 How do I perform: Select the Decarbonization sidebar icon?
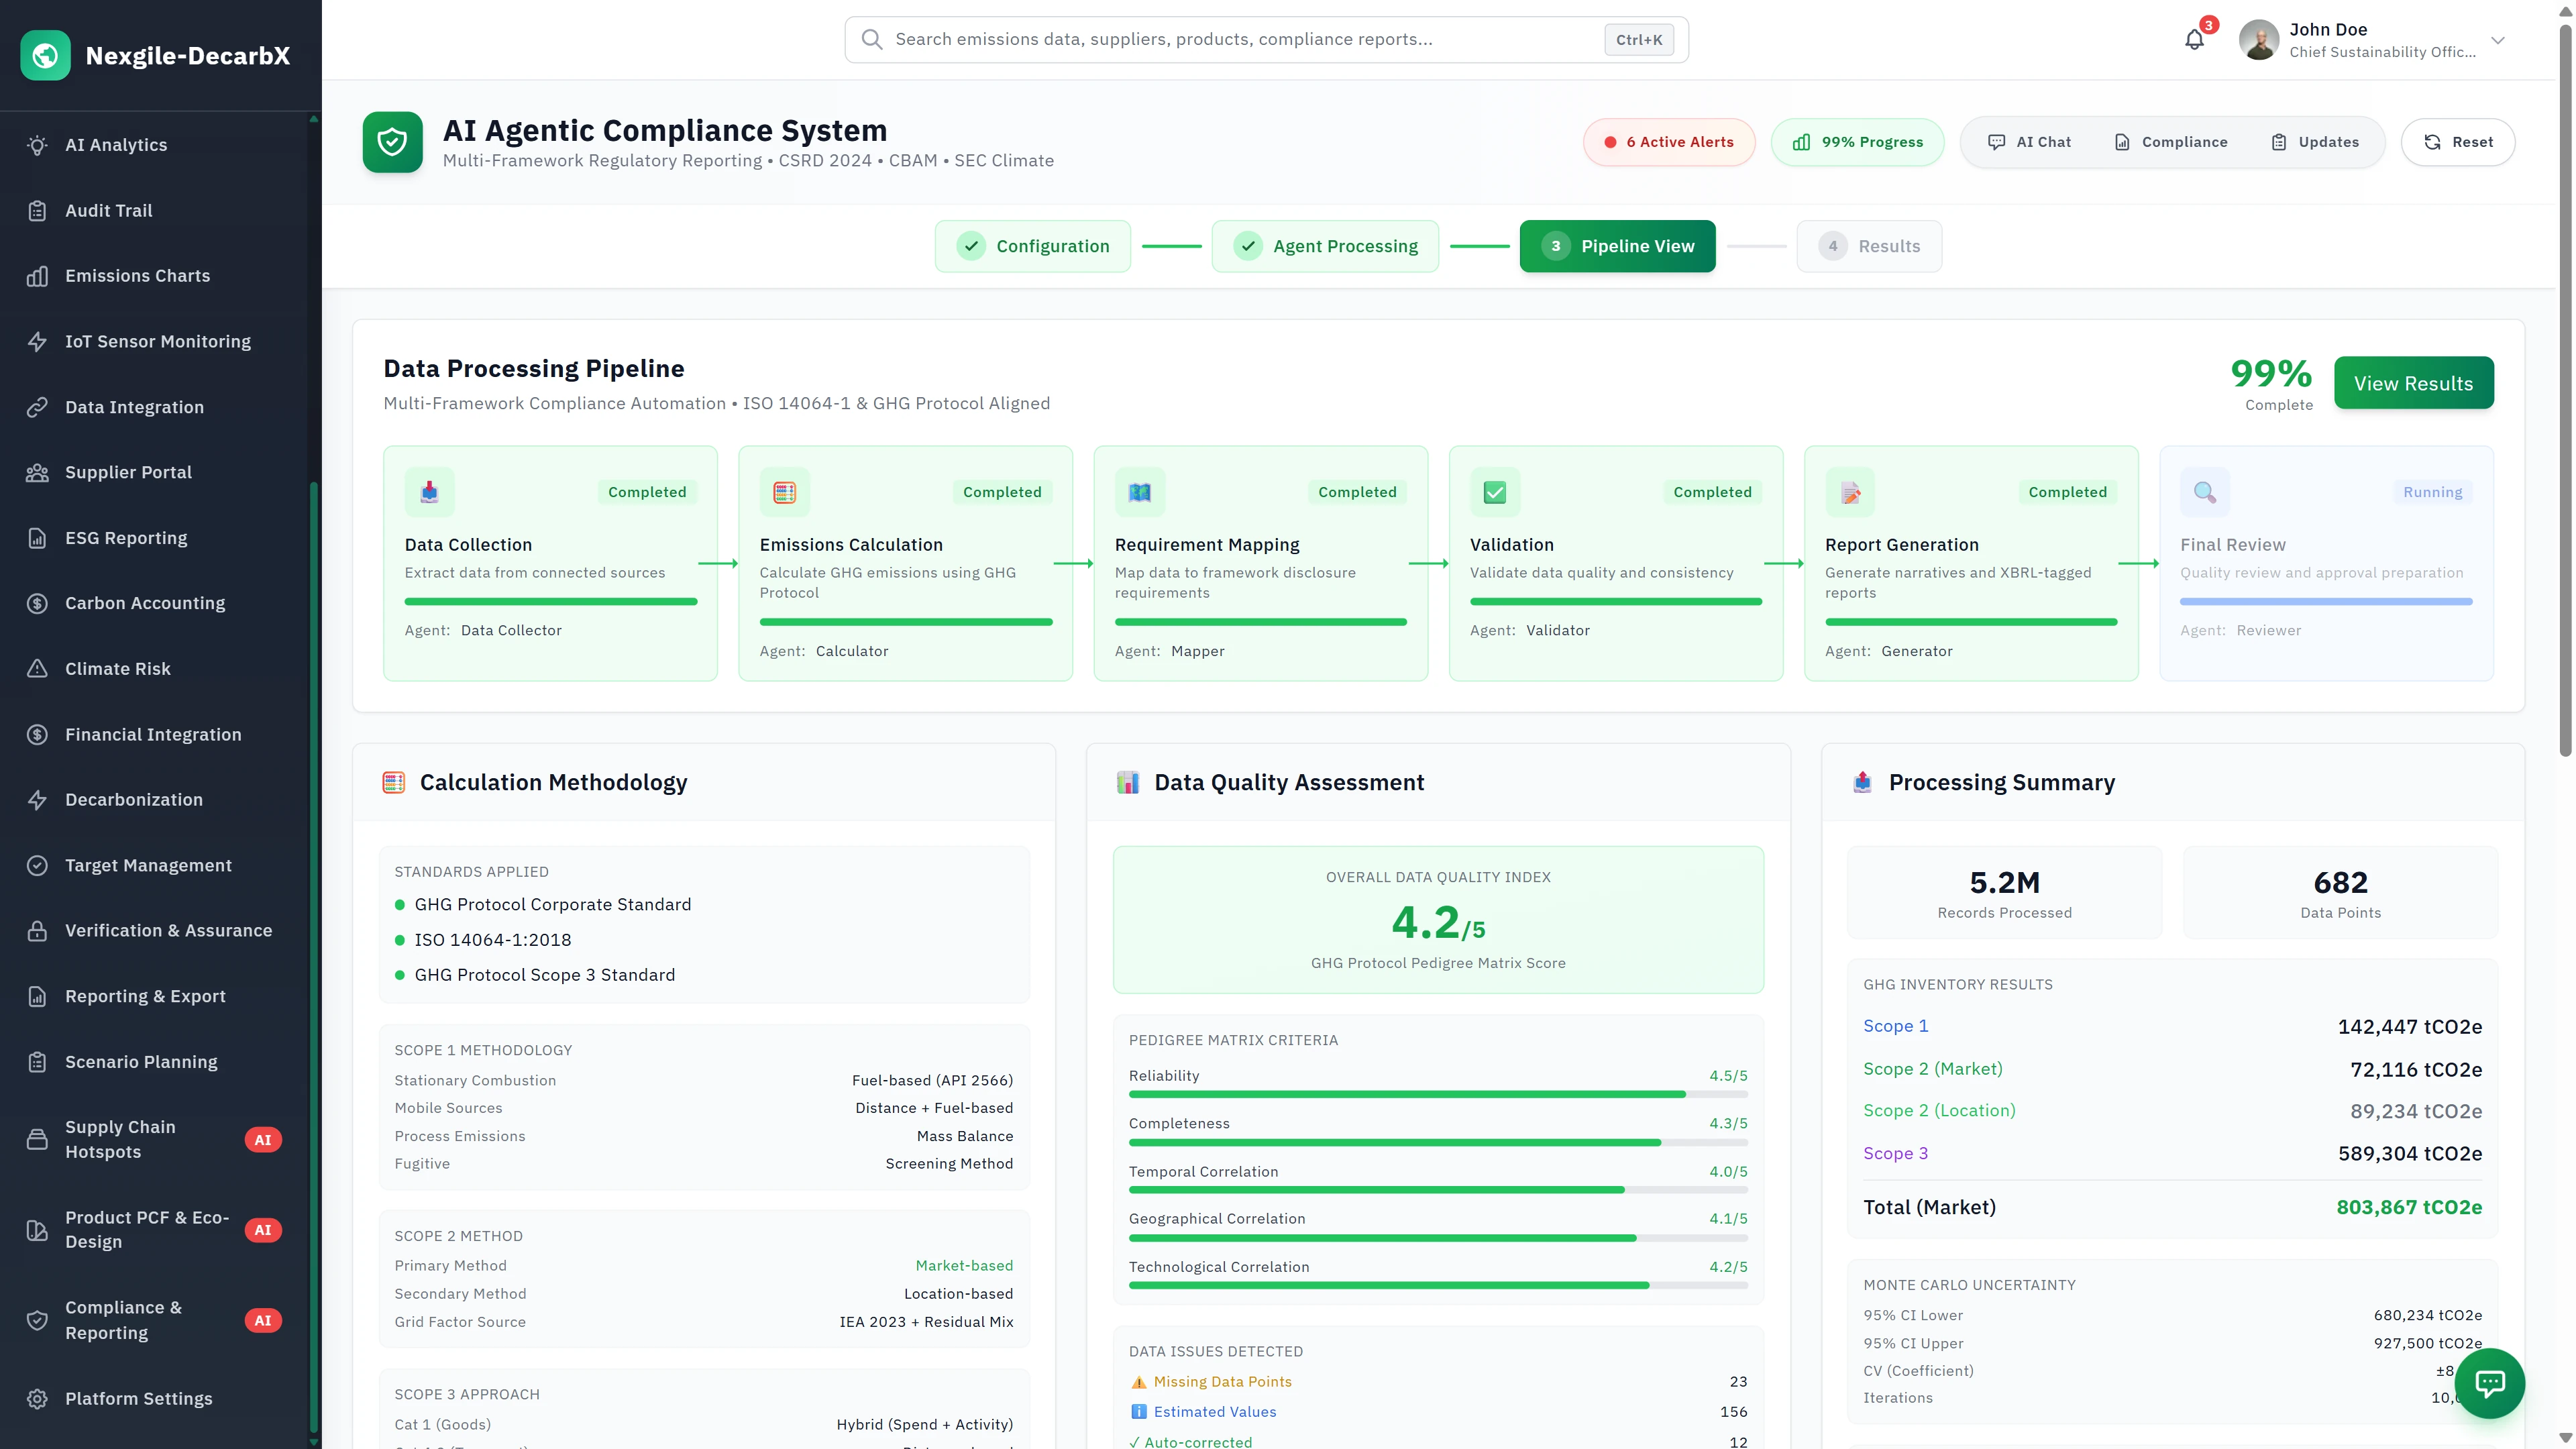tap(37, 800)
